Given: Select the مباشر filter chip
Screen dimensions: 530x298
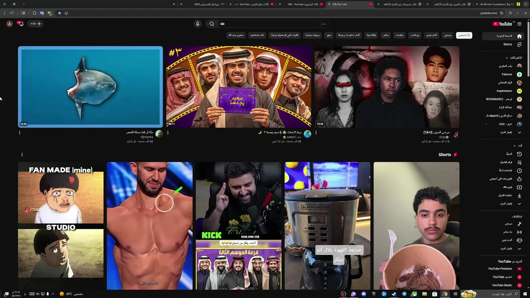Looking at the screenshot, I should (x=386, y=35).
